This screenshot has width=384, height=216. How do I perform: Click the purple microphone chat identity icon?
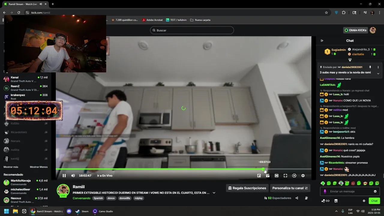point(325,191)
